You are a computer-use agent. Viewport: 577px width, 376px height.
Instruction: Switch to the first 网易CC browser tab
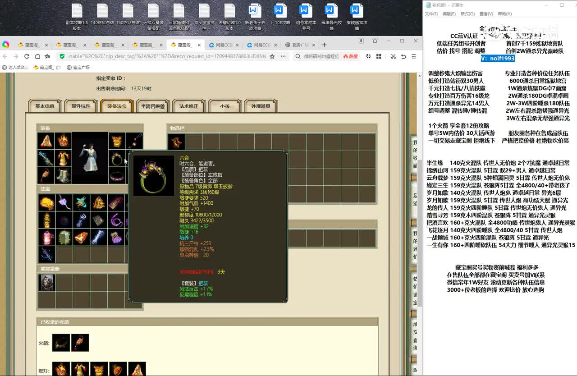pos(224,45)
